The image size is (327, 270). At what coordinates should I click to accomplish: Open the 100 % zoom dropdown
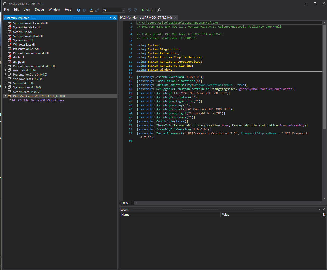point(133,203)
